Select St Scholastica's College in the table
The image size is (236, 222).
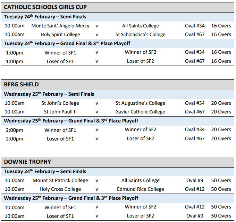click(141, 34)
